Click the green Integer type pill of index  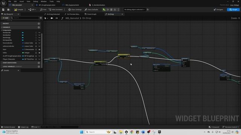(26, 53)
